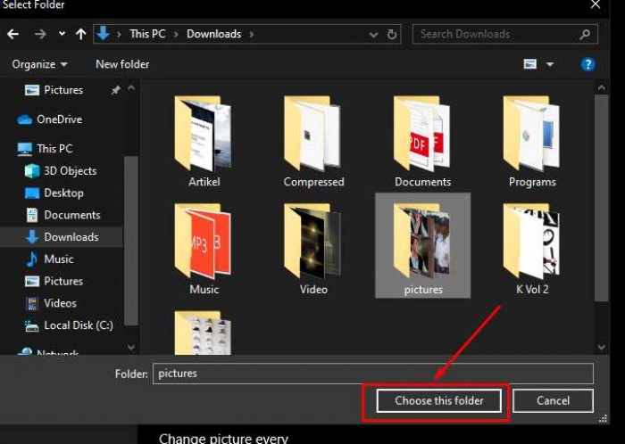625x444 pixels.
Task: Click the OneDrive cloud icon
Action: point(25,119)
